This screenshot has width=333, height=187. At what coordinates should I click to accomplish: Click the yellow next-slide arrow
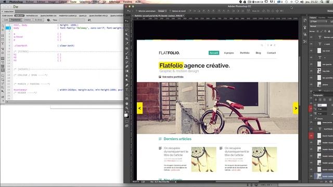(x=296, y=108)
